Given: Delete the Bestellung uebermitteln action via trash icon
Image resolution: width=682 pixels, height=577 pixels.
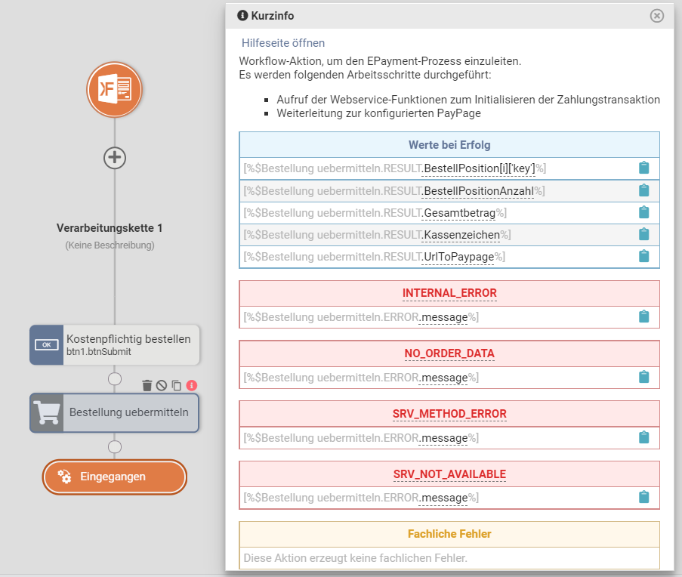Looking at the screenshot, I should (x=147, y=385).
